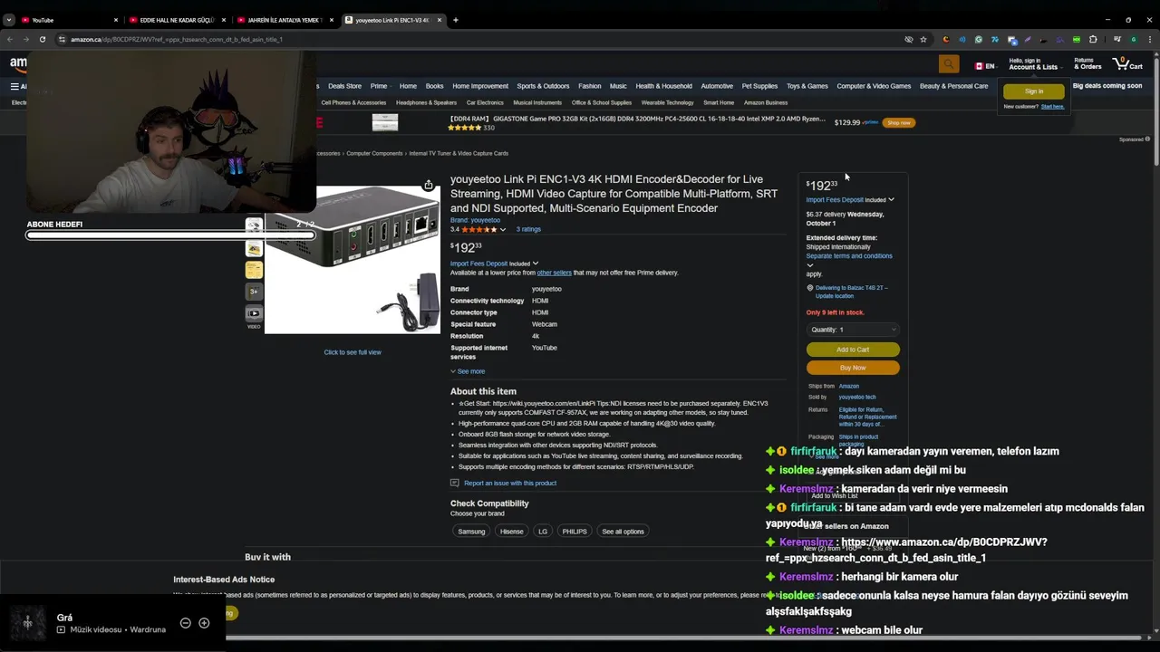This screenshot has width=1160, height=652.
Task: Close the youyeetoo Link Pi tab
Action: (x=440, y=20)
